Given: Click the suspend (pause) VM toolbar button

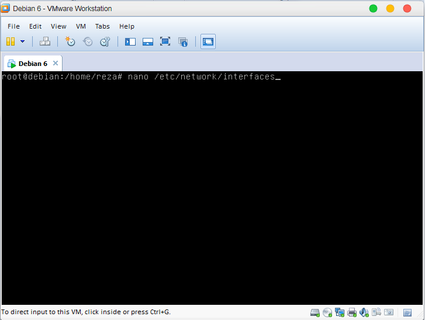Looking at the screenshot, I should 11,41.
